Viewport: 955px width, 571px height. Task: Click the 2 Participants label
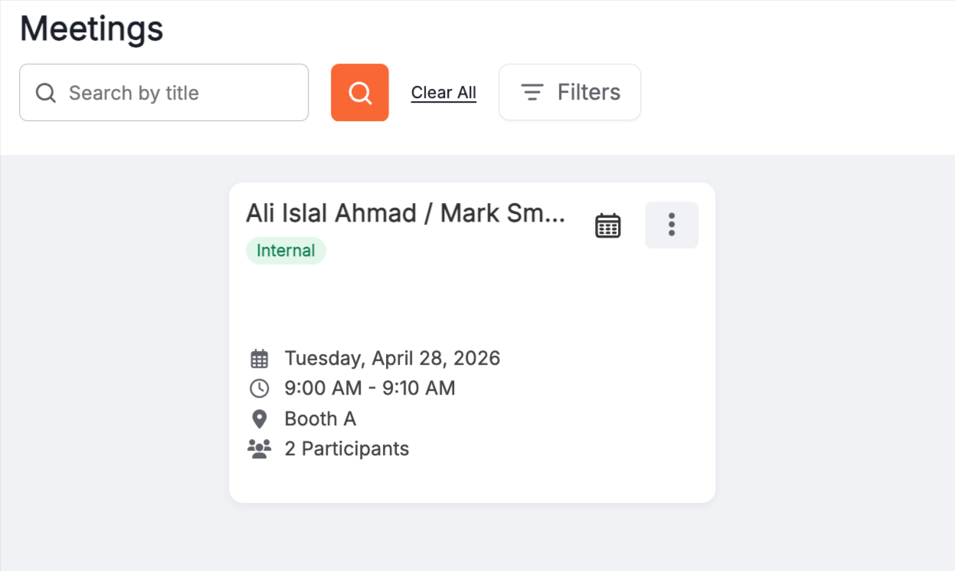347,449
